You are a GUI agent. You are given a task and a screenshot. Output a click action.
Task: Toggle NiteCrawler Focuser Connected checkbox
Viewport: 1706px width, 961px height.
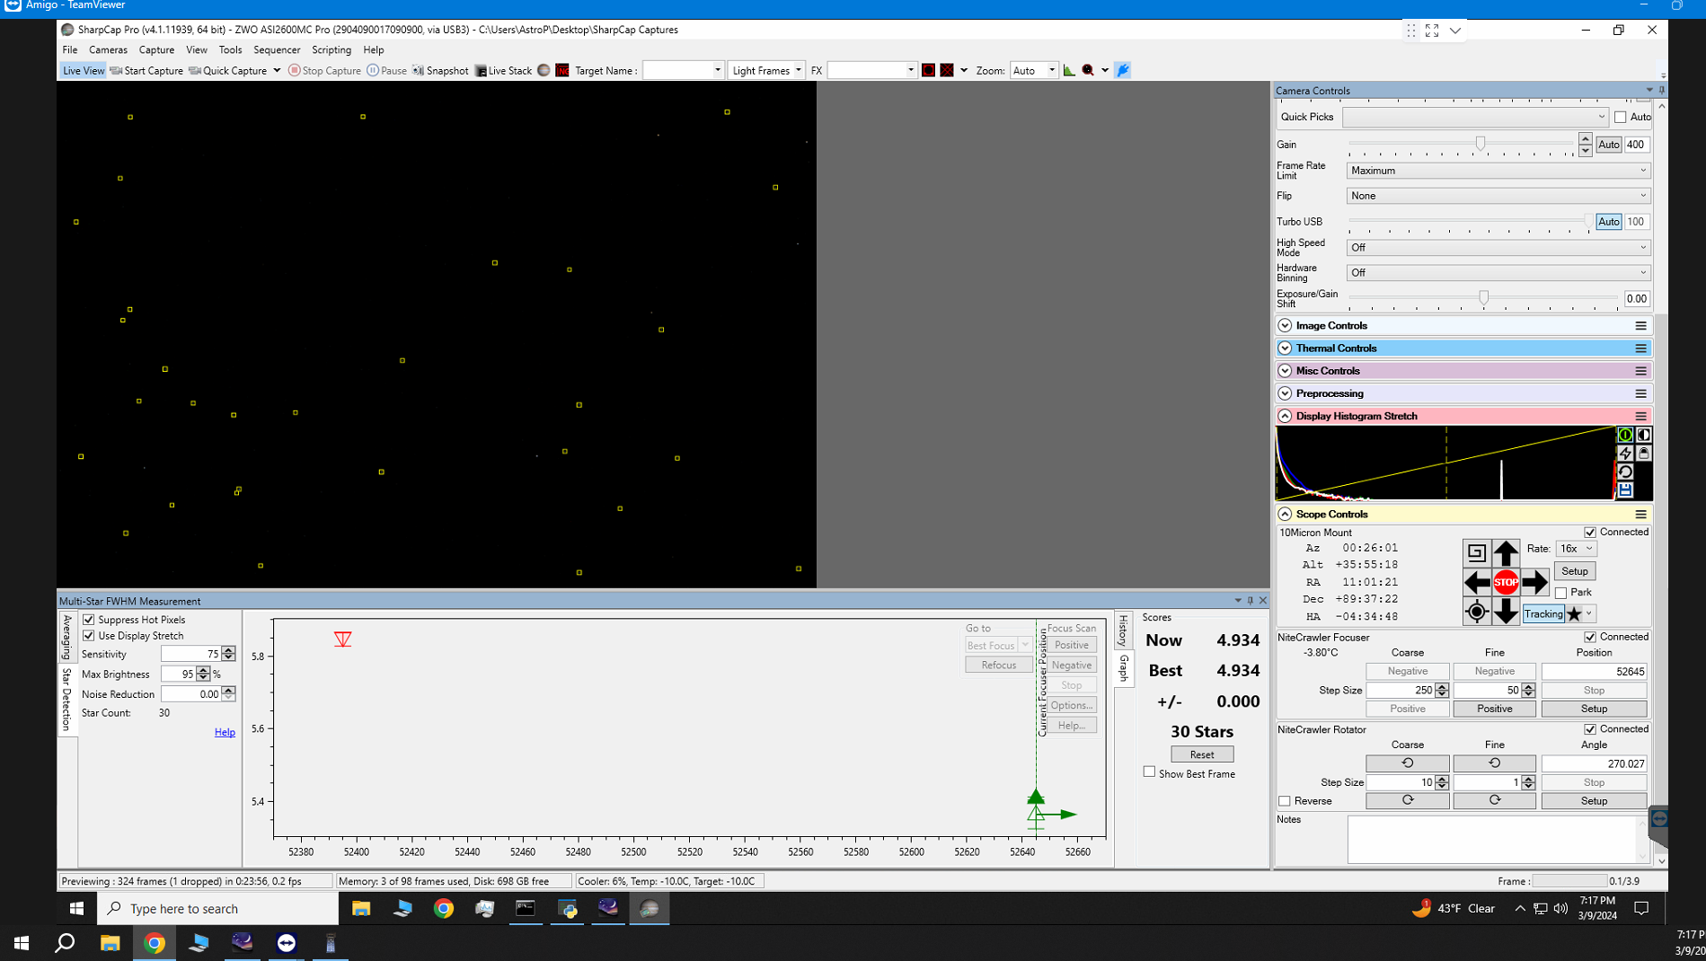(1590, 637)
